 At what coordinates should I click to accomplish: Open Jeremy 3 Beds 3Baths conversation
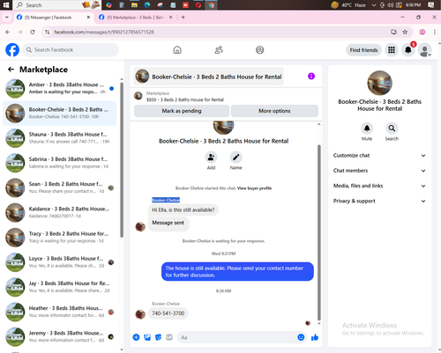(x=59, y=337)
